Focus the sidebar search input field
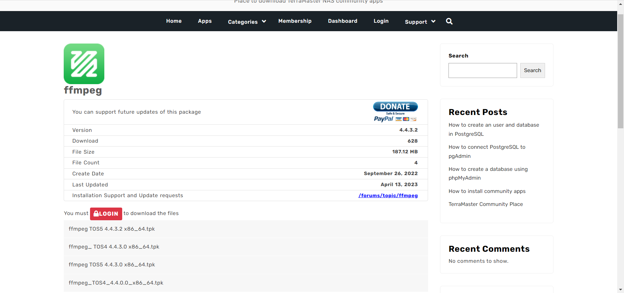624x293 pixels. 483,70
